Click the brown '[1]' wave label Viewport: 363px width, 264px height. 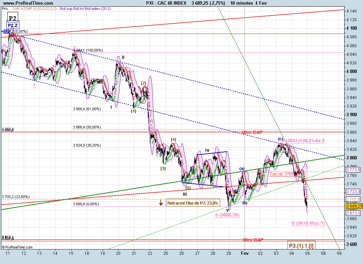134,111
